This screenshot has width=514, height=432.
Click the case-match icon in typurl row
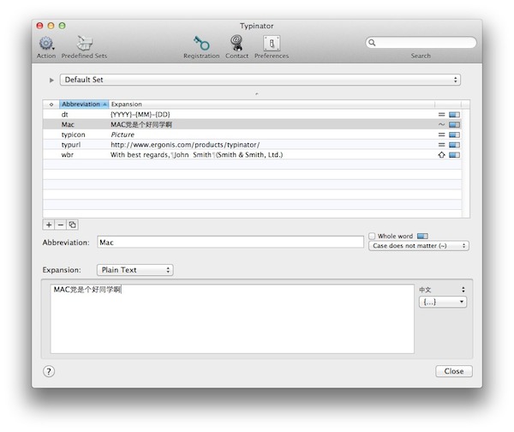(441, 145)
